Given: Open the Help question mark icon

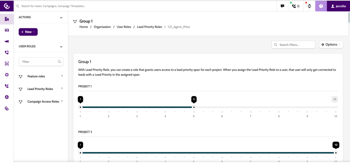Looking at the screenshot, I should (x=321, y=6).
